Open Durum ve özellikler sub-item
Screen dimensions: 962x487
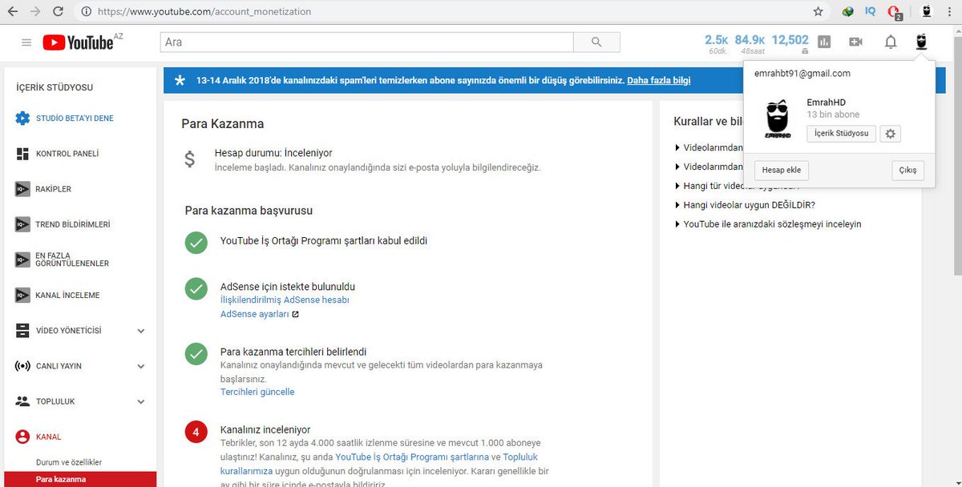click(69, 462)
